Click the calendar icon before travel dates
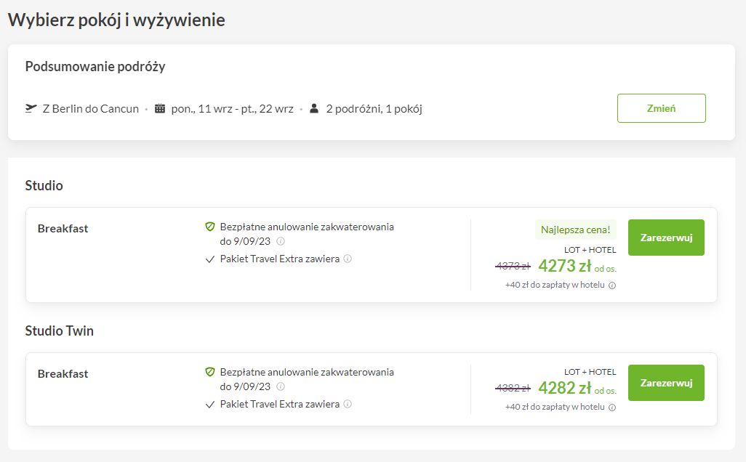 (x=160, y=108)
